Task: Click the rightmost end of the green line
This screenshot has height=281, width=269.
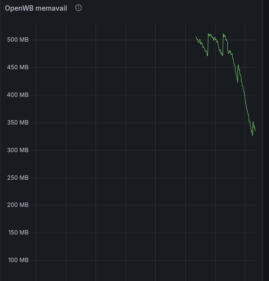Action: (x=255, y=131)
